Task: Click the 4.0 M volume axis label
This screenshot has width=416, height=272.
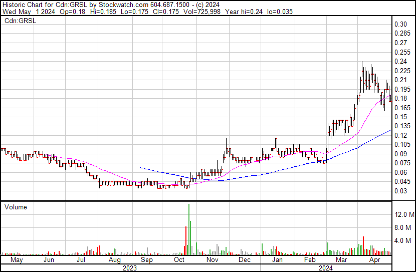Action: tap(403, 240)
